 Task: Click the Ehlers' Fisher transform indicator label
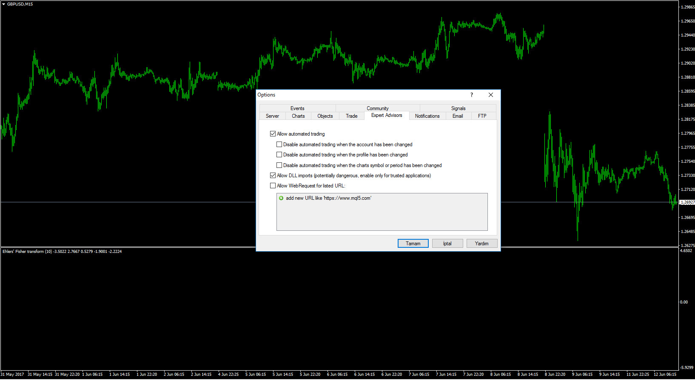pos(62,252)
